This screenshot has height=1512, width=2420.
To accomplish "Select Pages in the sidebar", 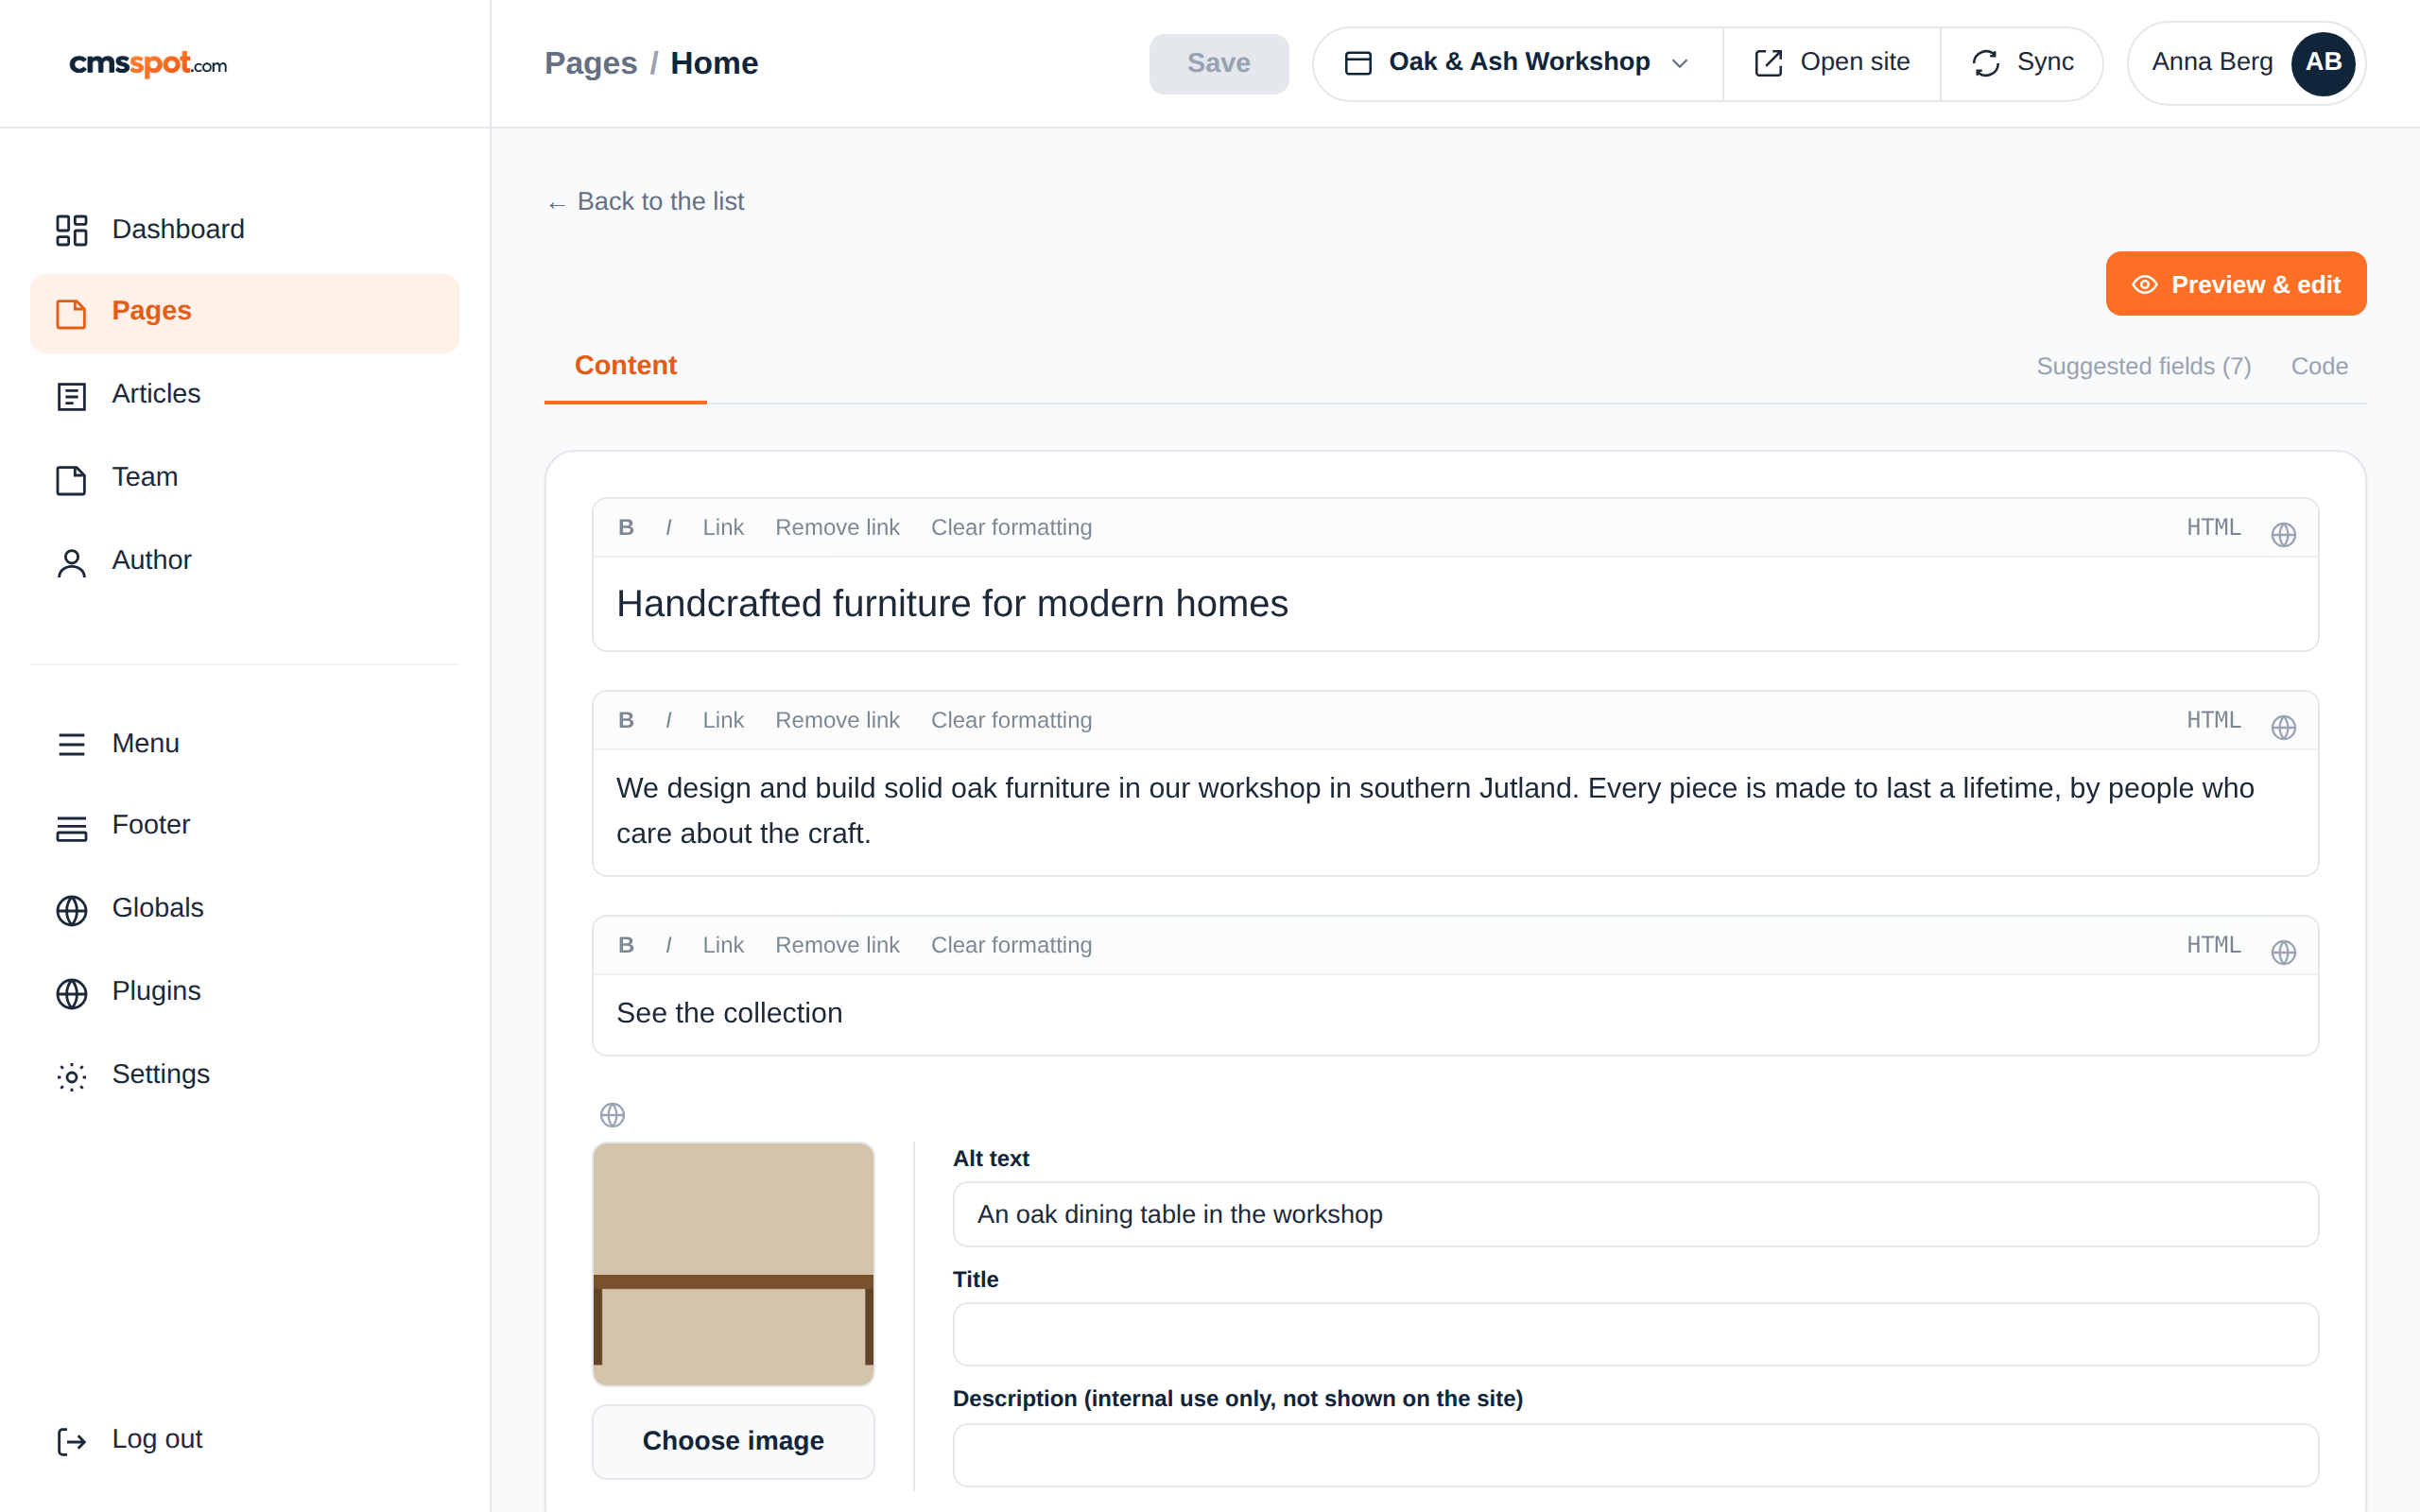I will click(x=244, y=313).
